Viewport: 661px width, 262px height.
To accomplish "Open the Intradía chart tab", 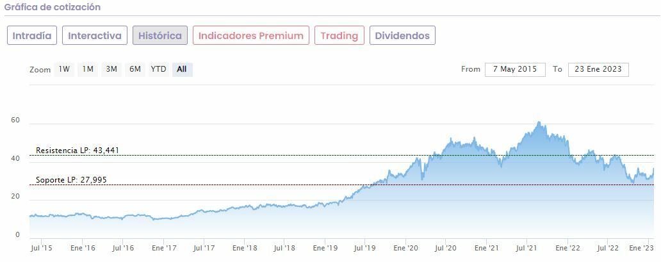I will tap(33, 35).
